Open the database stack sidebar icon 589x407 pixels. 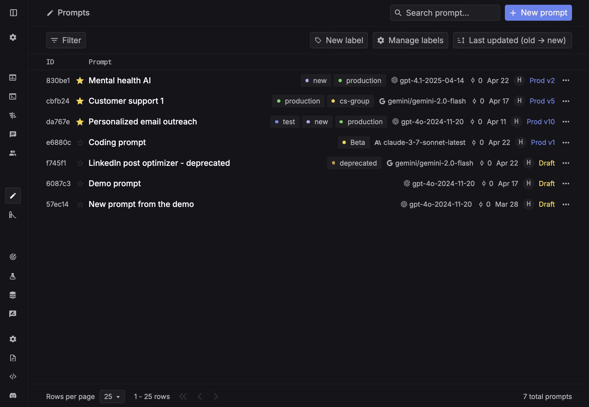(13, 295)
